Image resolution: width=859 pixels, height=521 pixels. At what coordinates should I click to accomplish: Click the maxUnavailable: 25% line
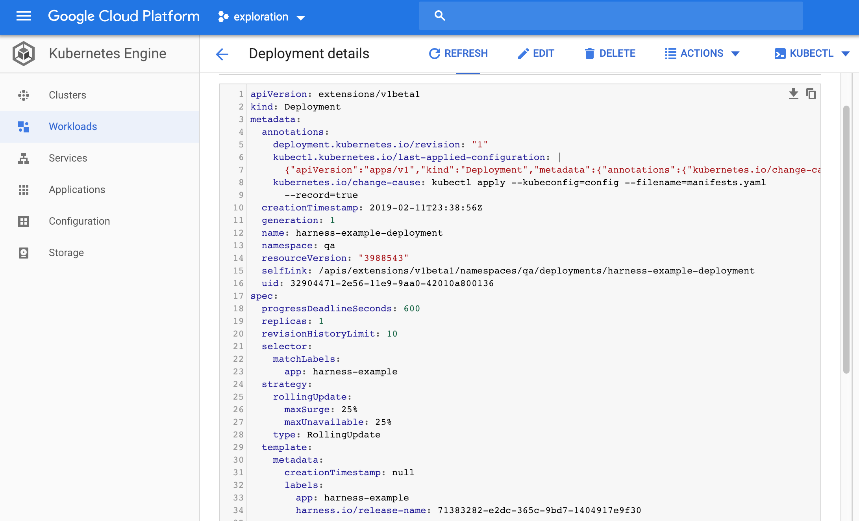[338, 422]
